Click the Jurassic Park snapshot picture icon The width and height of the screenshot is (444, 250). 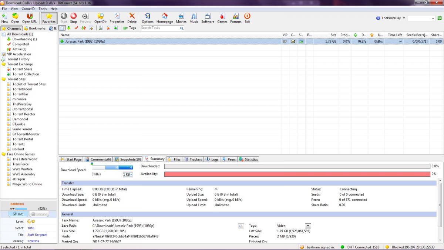[x=301, y=41]
